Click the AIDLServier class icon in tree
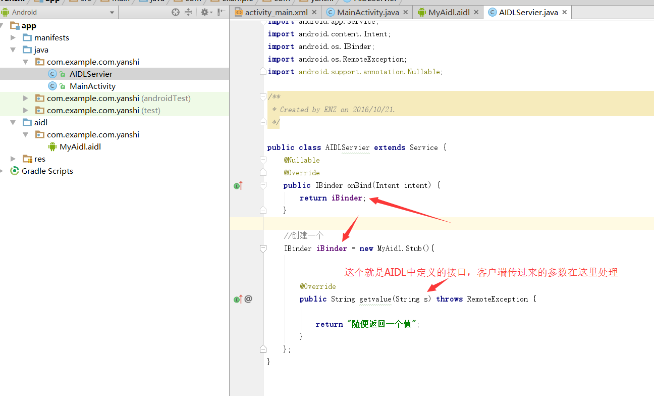The width and height of the screenshot is (654, 396). click(x=52, y=74)
